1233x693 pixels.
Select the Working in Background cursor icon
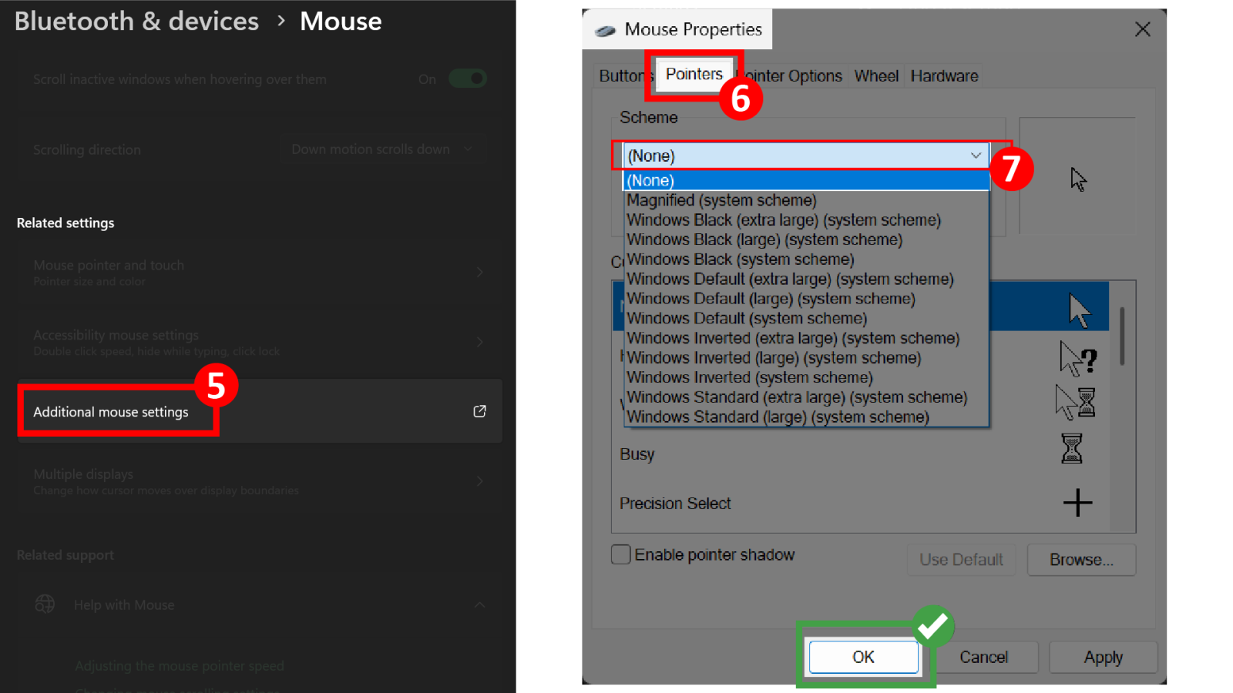1075,402
